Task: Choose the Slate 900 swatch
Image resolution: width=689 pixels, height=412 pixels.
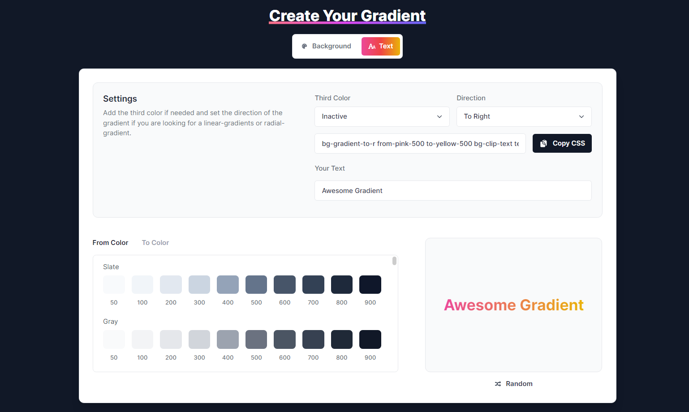Action: [x=370, y=284]
